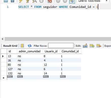
Task: Save the SQL script with the floppy icon
Action: click(x=12, y=1)
